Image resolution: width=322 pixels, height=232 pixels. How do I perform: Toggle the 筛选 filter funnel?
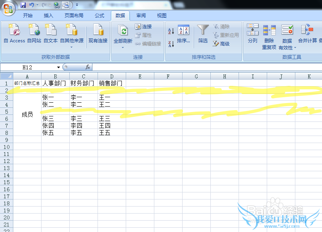(x=203, y=34)
